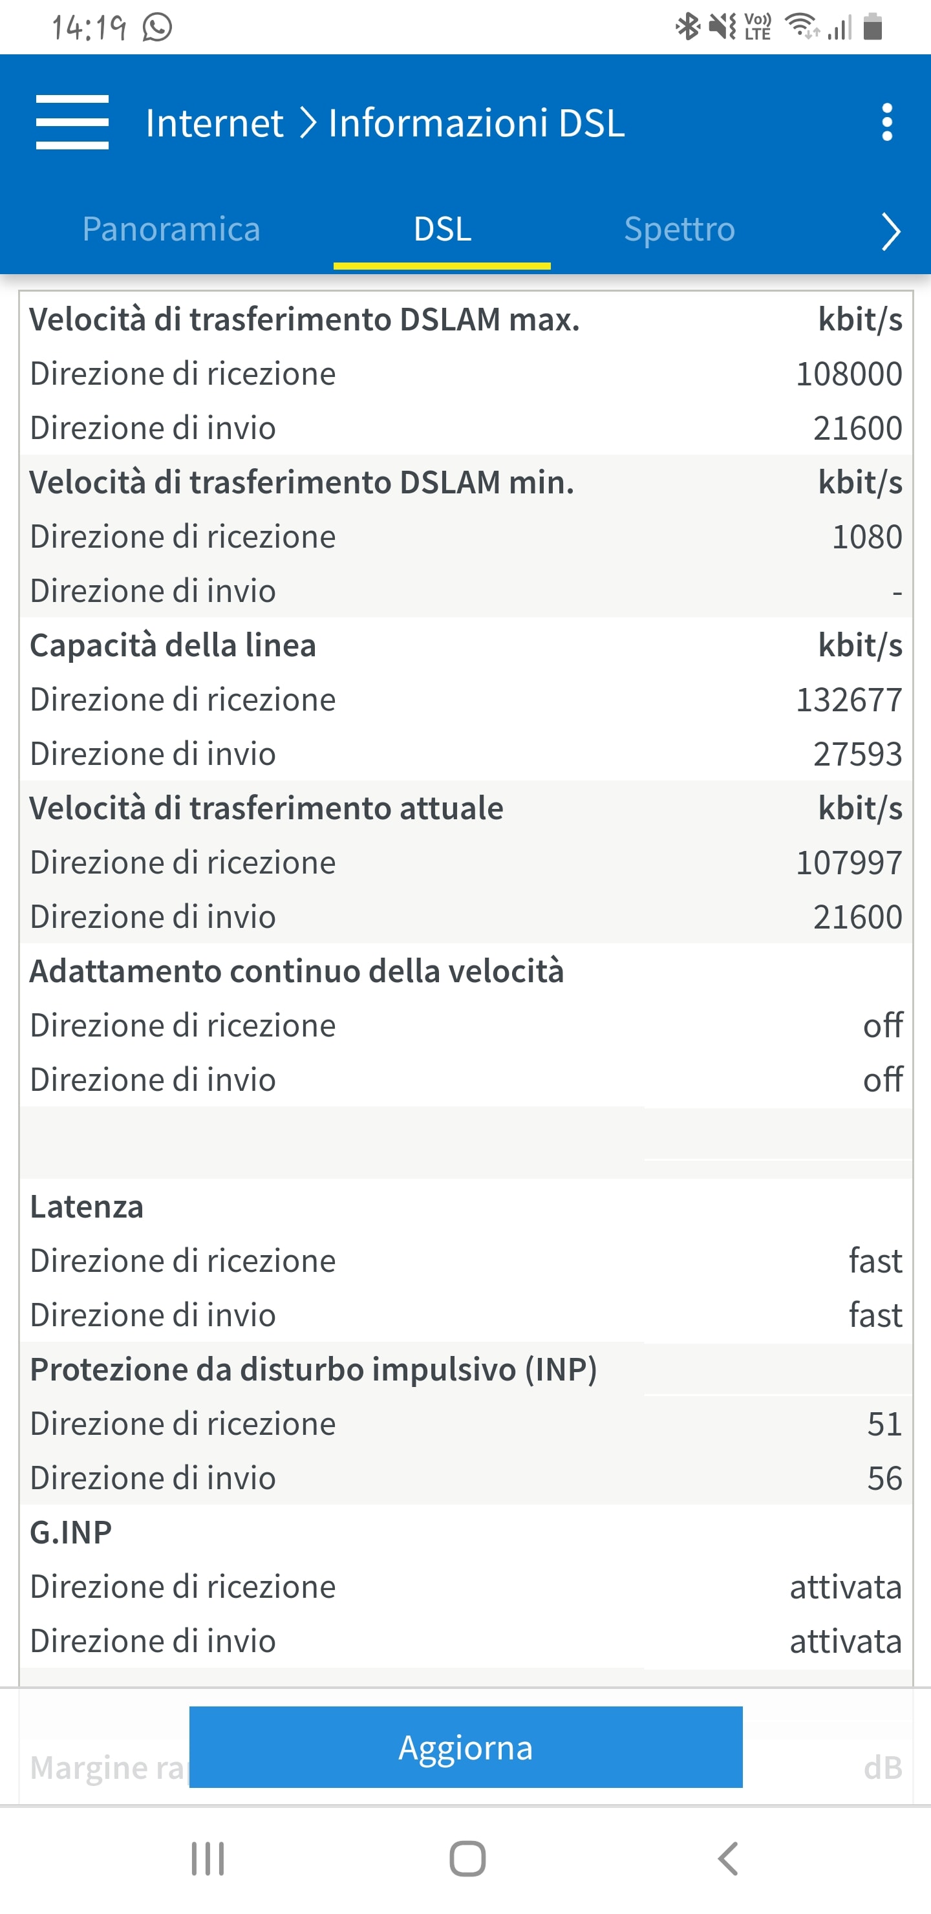Tap the battery status icon

[873, 28]
